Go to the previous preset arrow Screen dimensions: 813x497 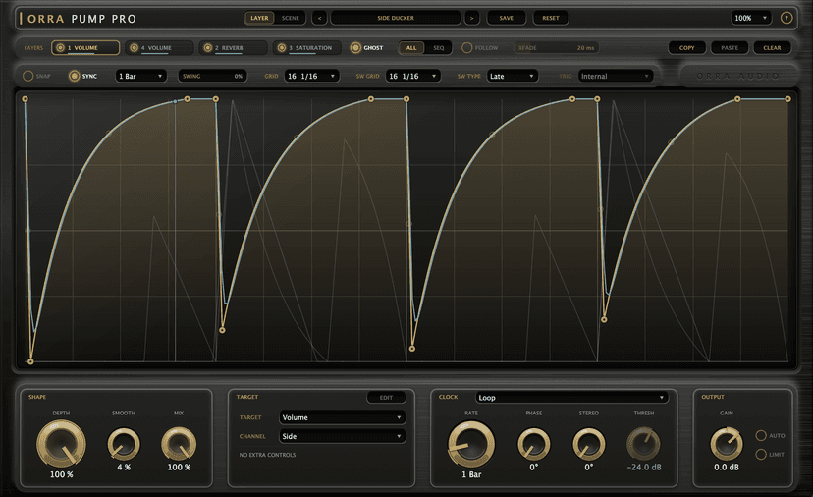click(x=319, y=18)
